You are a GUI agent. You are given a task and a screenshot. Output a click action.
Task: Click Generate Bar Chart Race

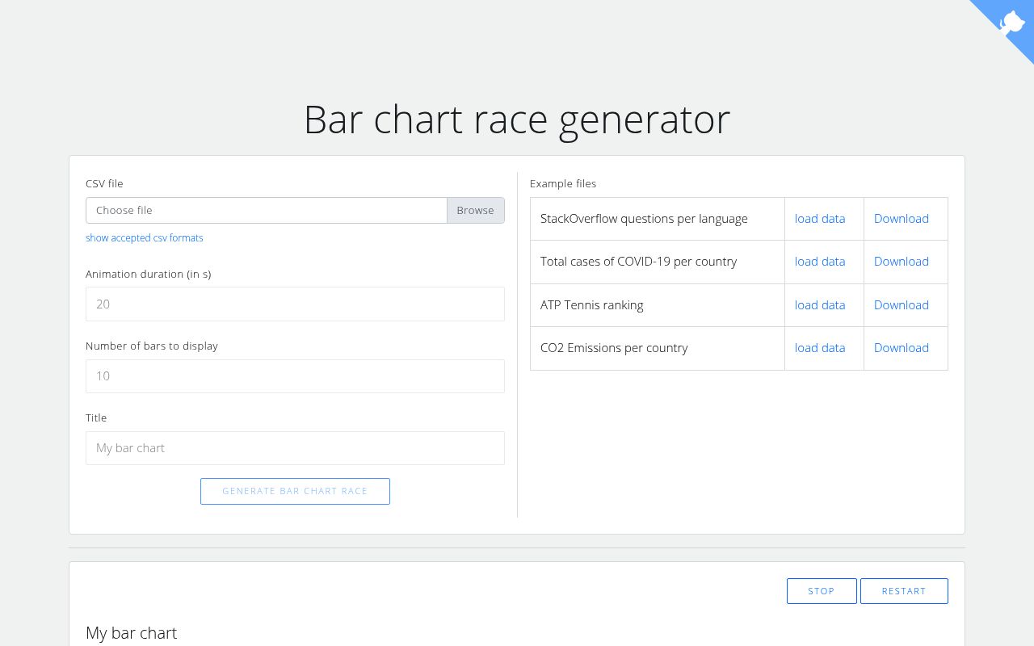click(x=295, y=491)
